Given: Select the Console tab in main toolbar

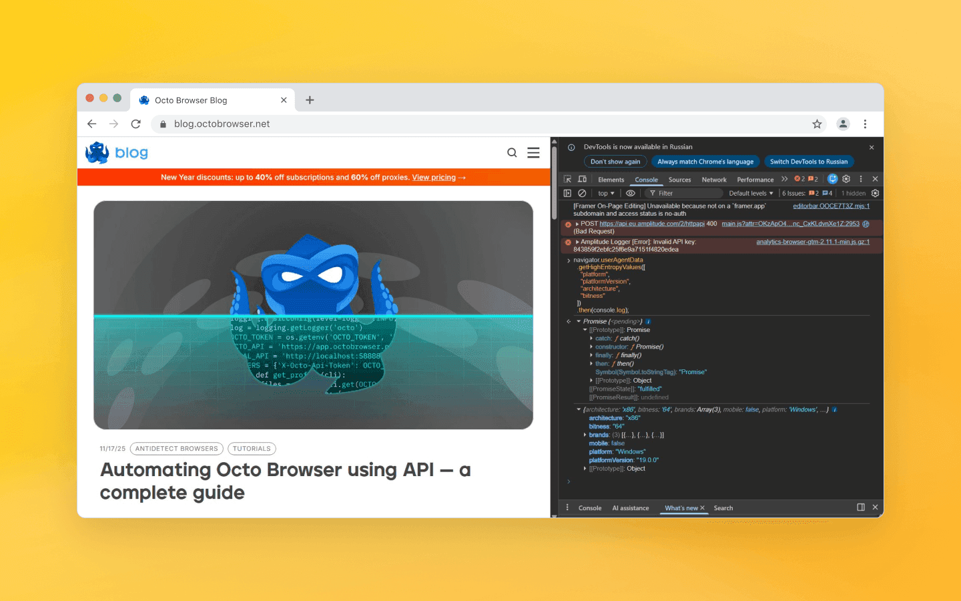Looking at the screenshot, I should [646, 180].
